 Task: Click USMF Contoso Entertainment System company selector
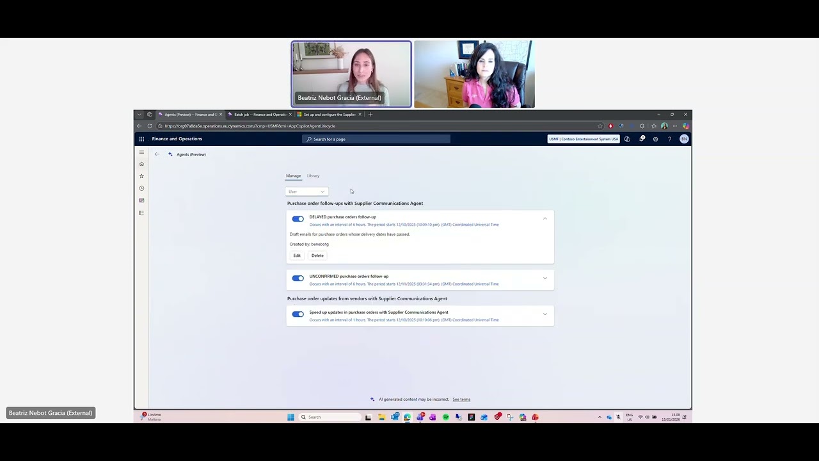(584, 139)
